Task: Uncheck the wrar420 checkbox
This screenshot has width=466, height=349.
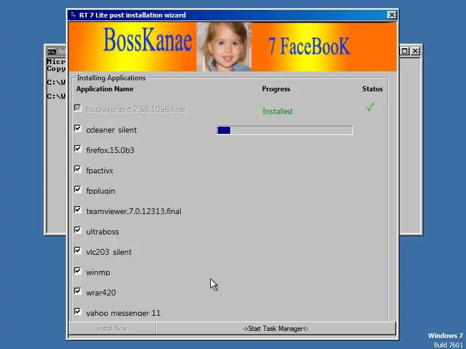Action: 77,291
